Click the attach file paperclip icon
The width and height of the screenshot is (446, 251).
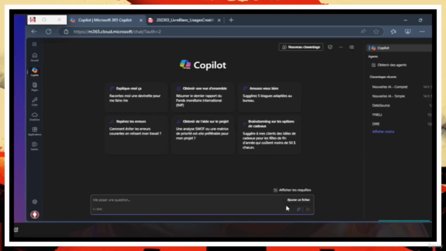(298, 209)
